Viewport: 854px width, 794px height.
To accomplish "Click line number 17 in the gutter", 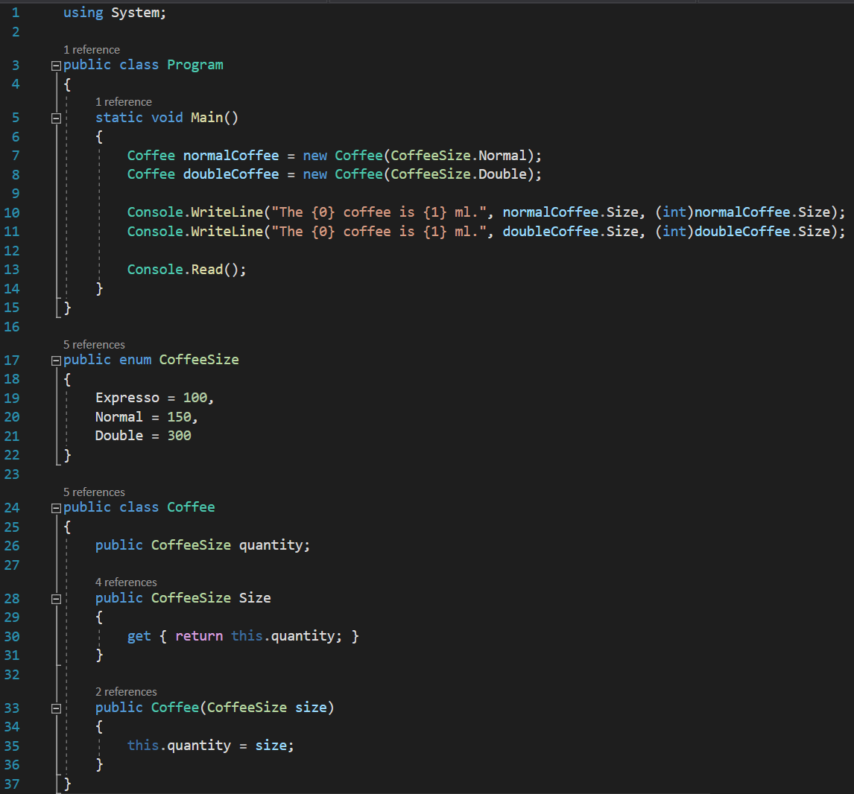I will pyautogui.click(x=12, y=361).
